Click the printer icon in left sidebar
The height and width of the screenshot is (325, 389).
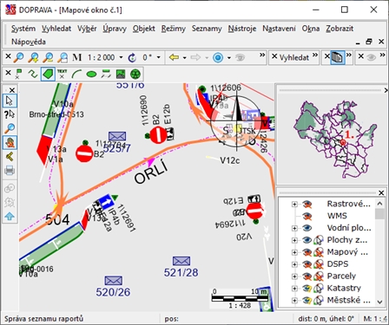point(10,171)
